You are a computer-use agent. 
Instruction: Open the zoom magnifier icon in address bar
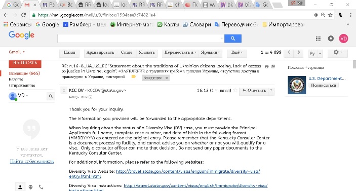[323, 15]
